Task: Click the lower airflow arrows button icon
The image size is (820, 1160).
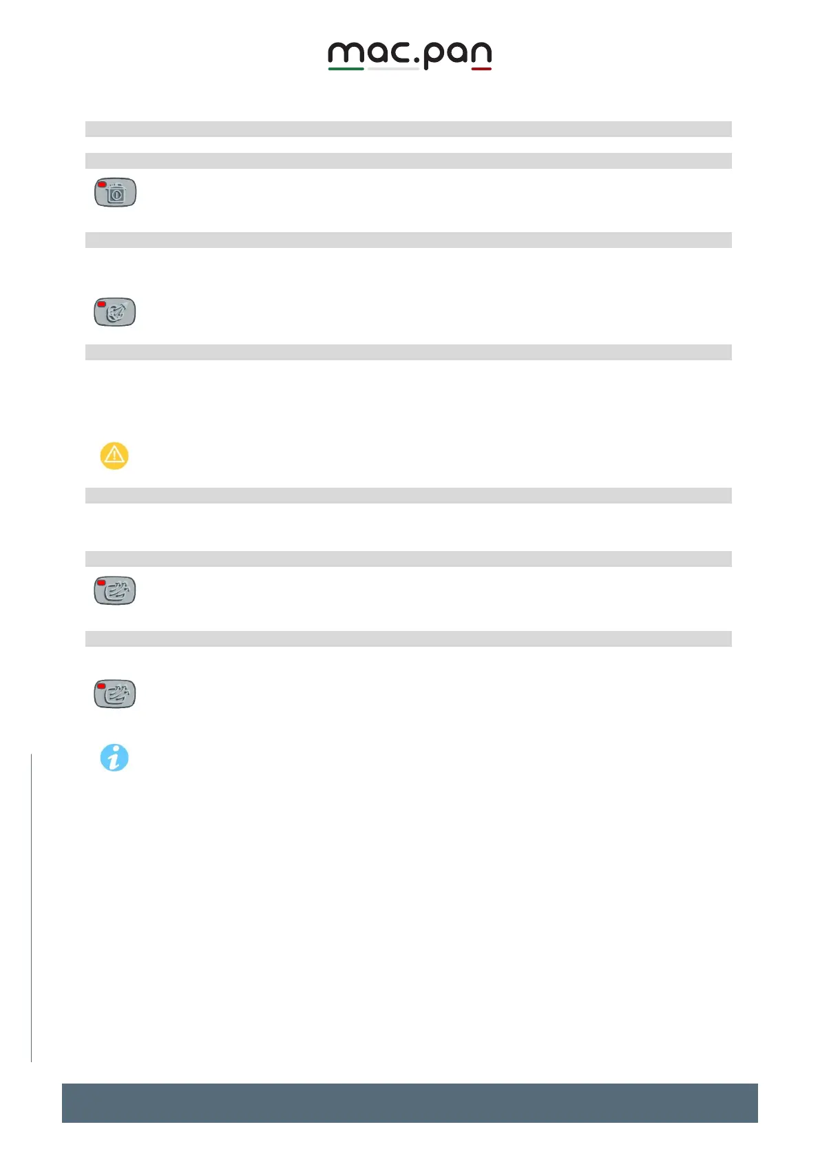Action: coord(115,694)
